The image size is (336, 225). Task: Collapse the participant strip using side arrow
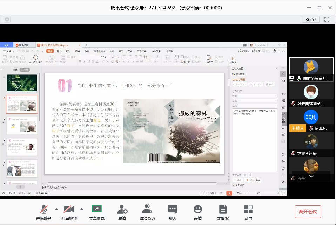[284, 119]
